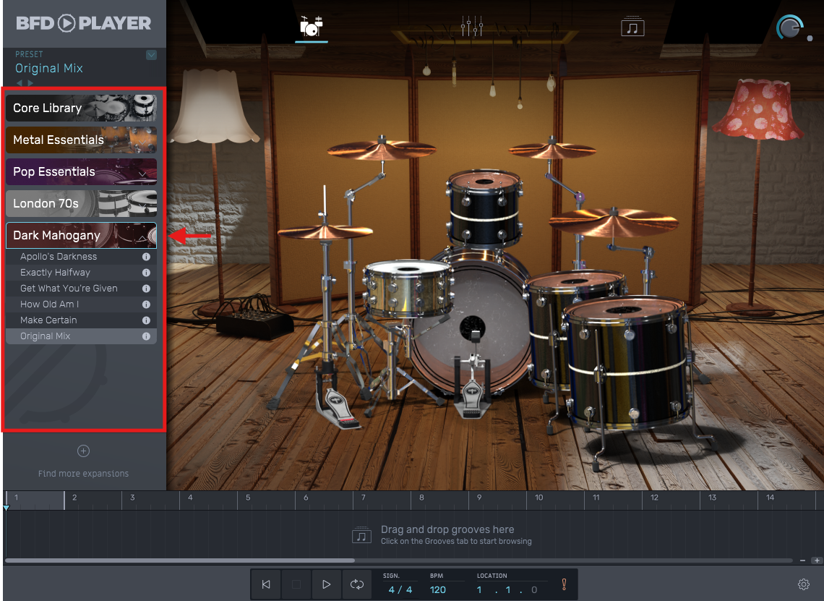Show info for Get What You're Given
The image size is (824, 601).
[146, 288]
